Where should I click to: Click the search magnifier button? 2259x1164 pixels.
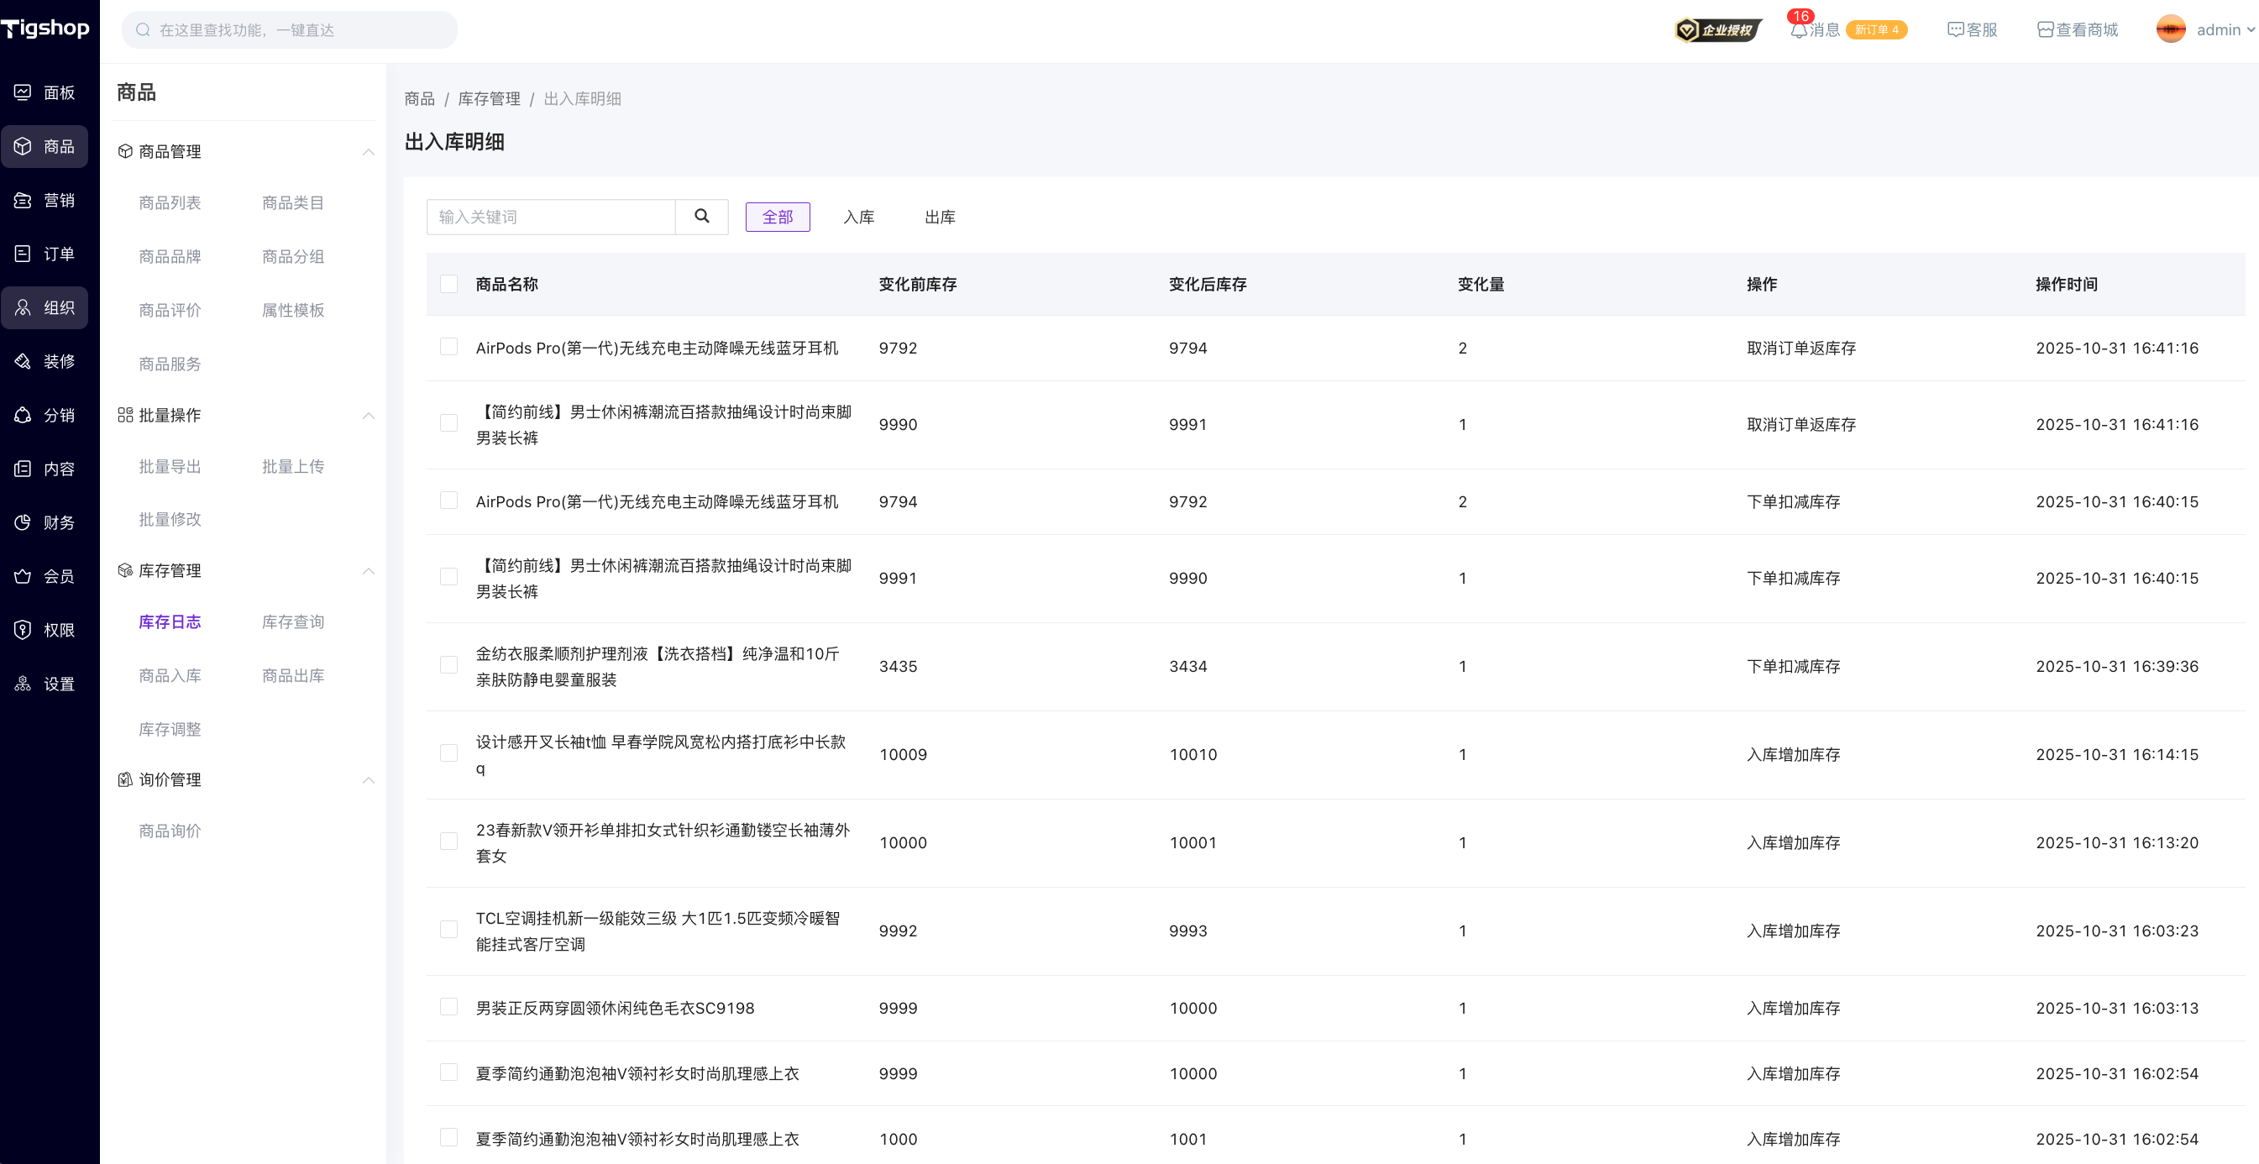(701, 217)
